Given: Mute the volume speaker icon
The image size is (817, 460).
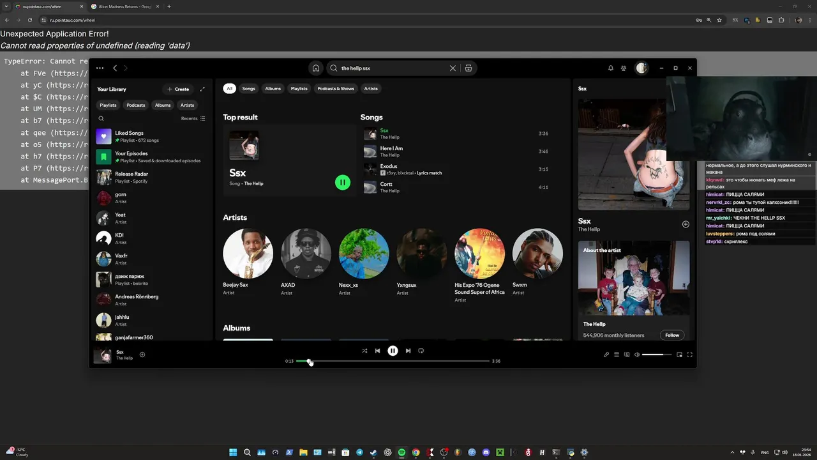Looking at the screenshot, I should [x=637, y=355].
